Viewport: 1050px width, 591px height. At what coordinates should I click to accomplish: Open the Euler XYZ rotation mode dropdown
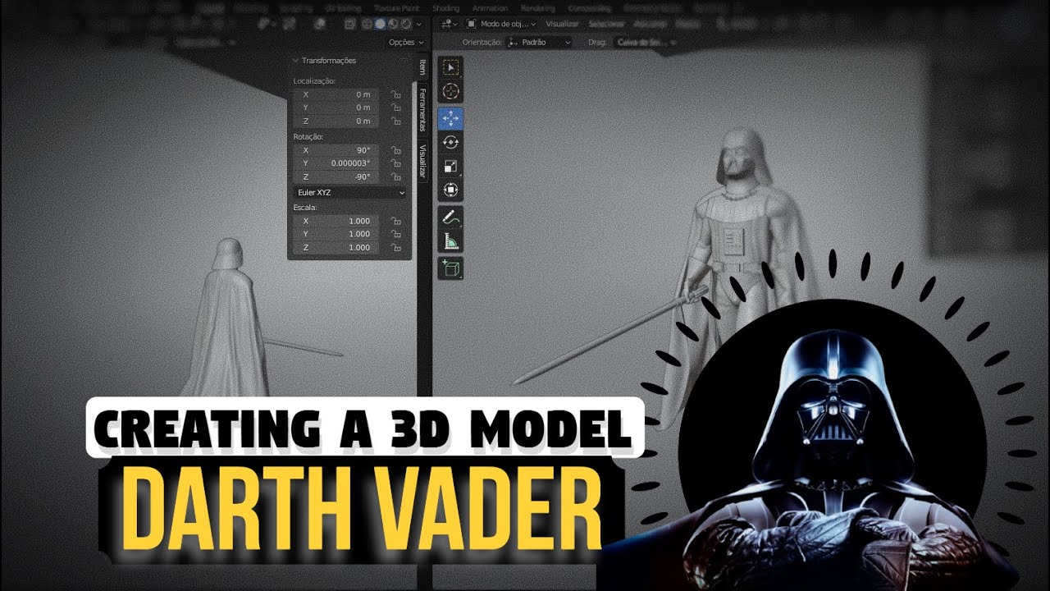(350, 192)
